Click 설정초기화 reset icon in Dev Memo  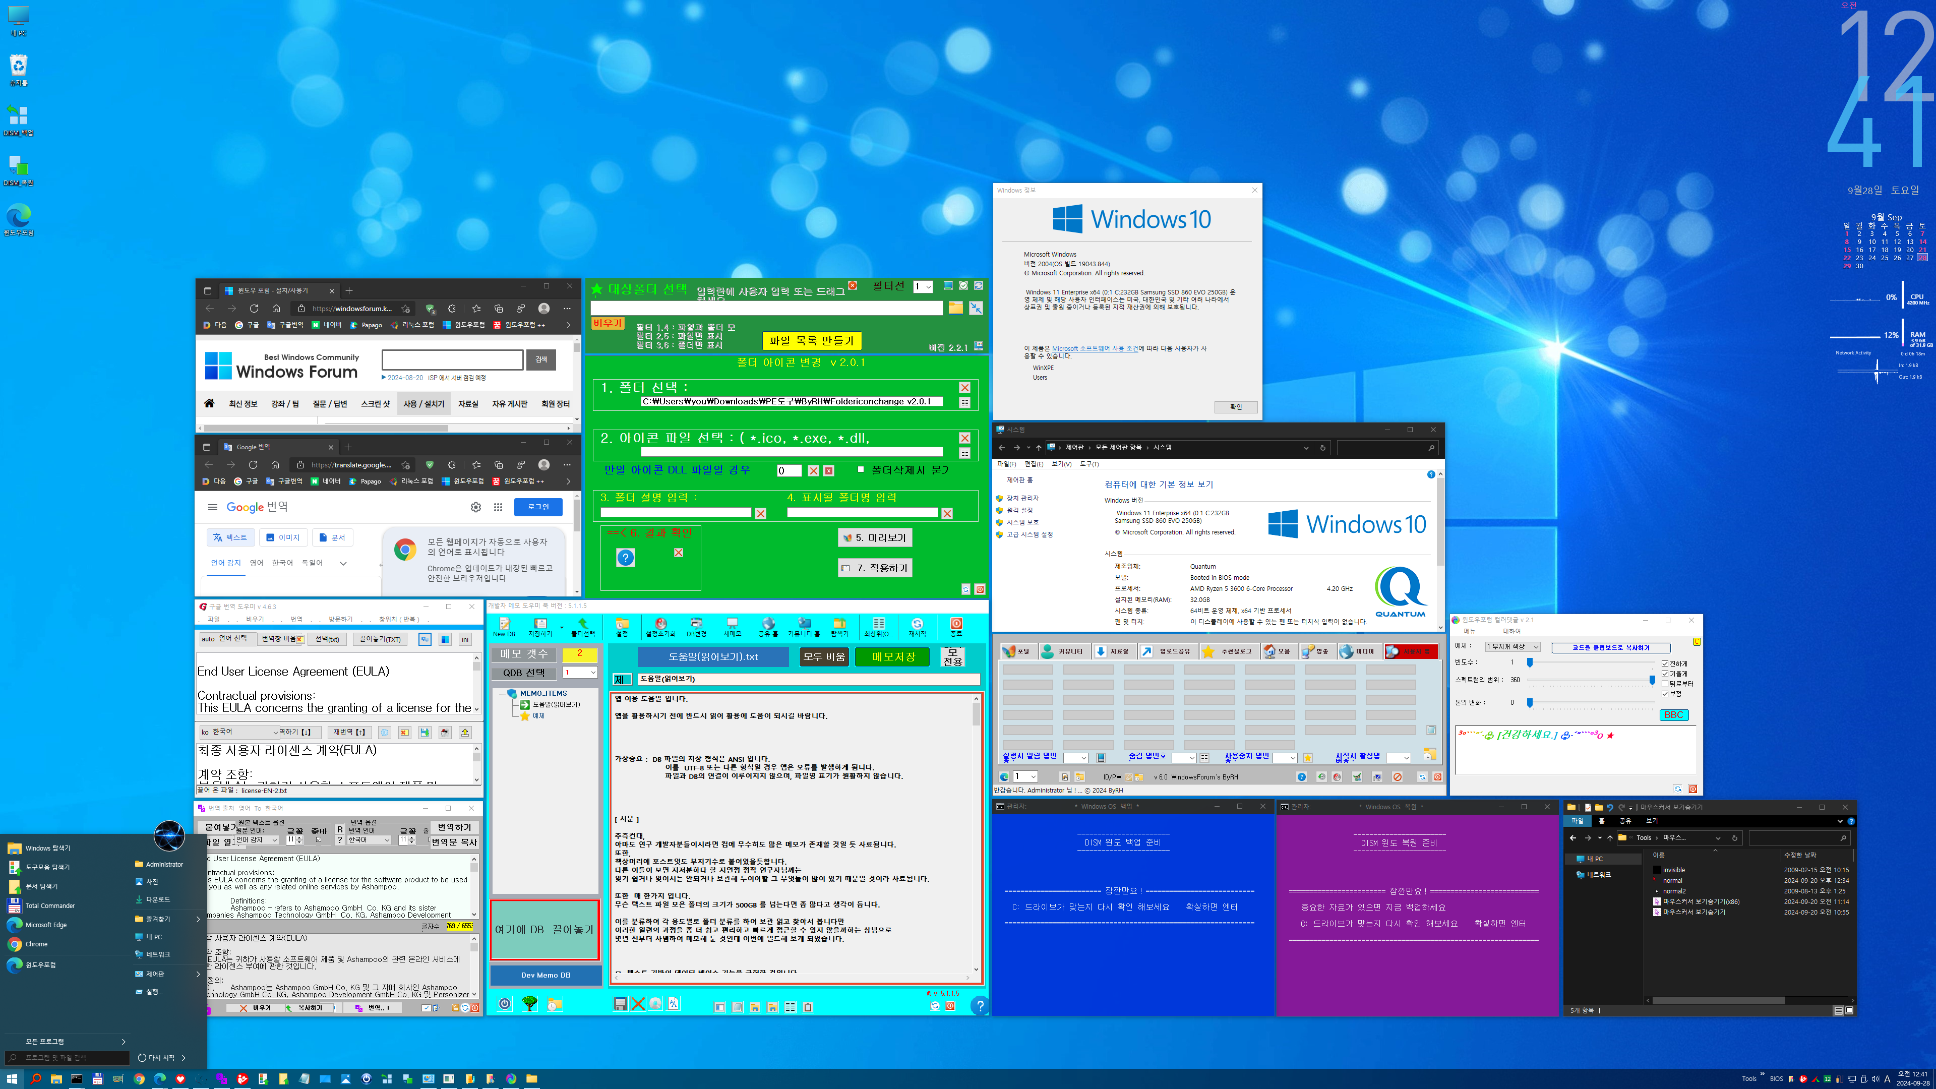pyautogui.click(x=660, y=626)
